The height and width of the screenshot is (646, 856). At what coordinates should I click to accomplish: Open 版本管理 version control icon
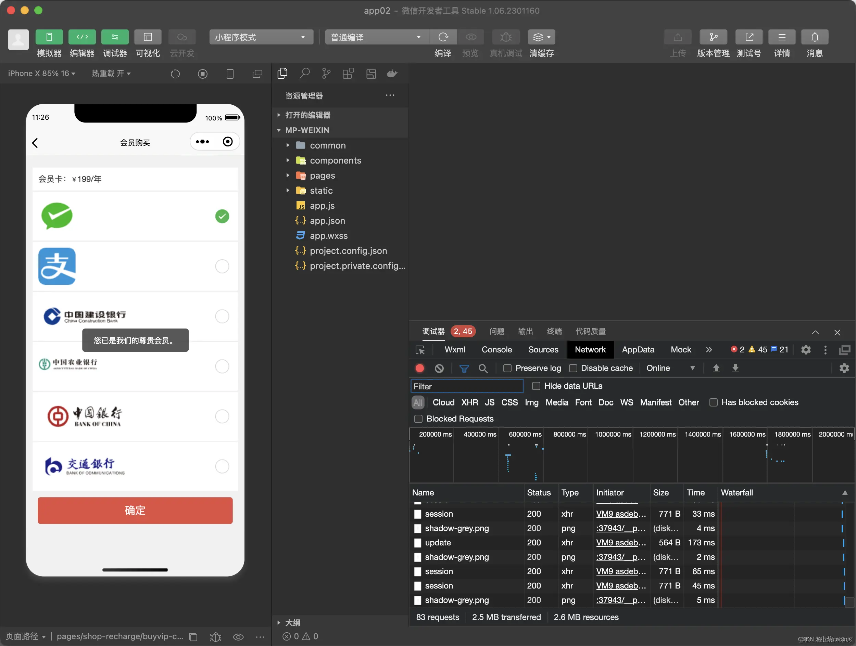(713, 37)
